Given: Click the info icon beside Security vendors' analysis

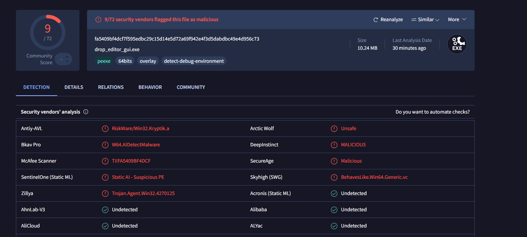Looking at the screenshot, I should pos(85,112).
